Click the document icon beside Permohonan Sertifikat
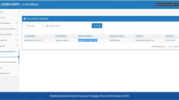Viewport: 179px width, 100px height. click(x=24, y=19)
